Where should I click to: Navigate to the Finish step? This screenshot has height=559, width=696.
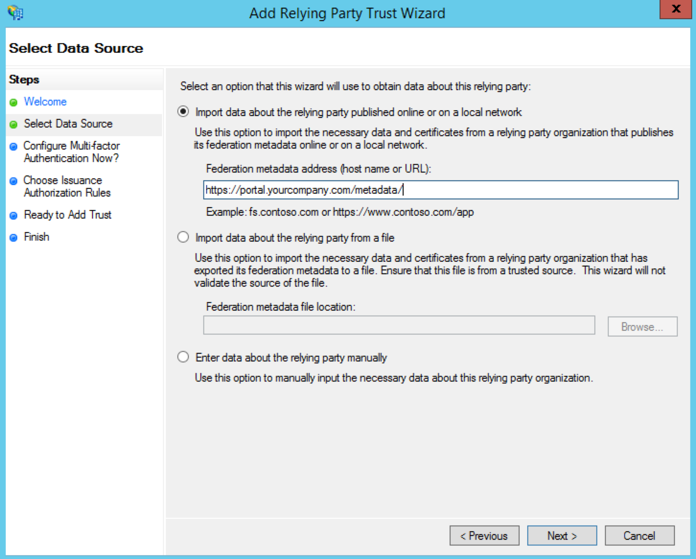click(36, 237)
